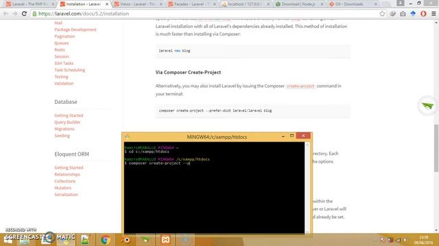Open the Package Development docs link
439x246 pixels.
pos(75,29)
